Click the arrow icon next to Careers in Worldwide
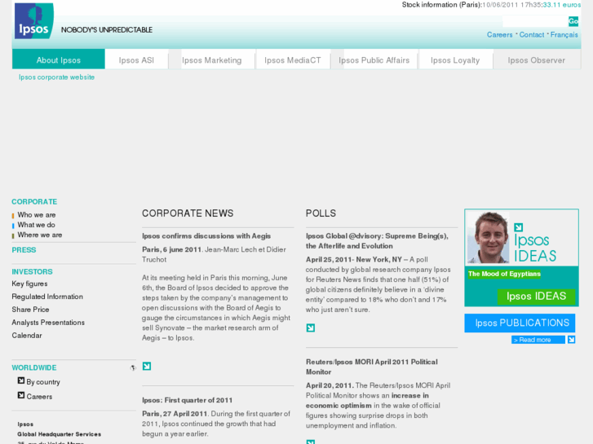This screenshot has height=444, width=593. click(x=21, y=395)
